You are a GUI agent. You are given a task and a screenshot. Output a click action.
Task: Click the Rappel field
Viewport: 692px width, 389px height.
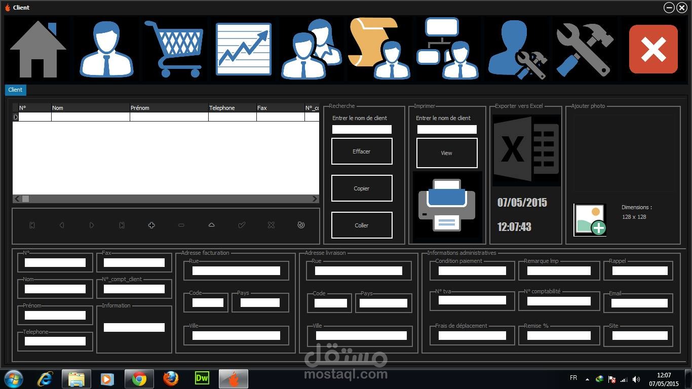pos(640,271)
